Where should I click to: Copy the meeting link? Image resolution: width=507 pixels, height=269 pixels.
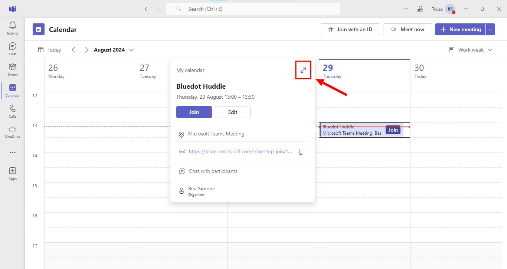pyautogui.click(x=301, y=151)
